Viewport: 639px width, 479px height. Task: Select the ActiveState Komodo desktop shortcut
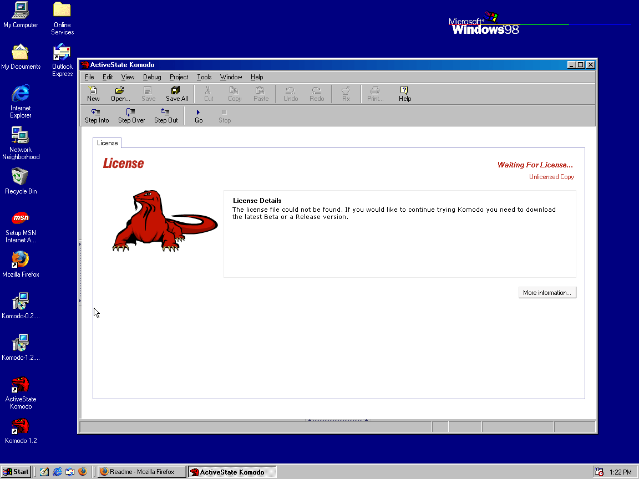21,393
